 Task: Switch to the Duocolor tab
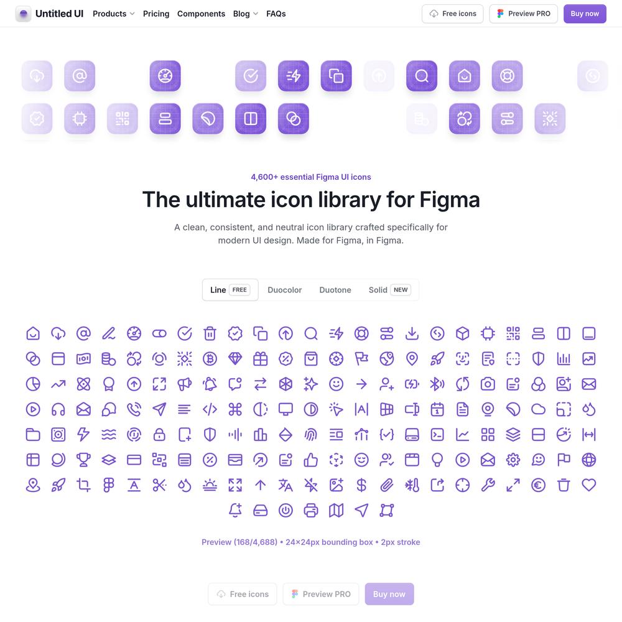285,290
